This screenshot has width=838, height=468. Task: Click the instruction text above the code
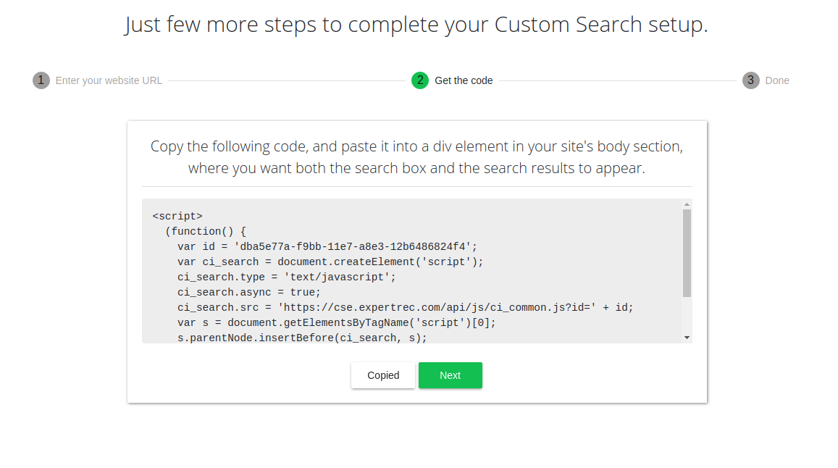(x=417, y=156)
